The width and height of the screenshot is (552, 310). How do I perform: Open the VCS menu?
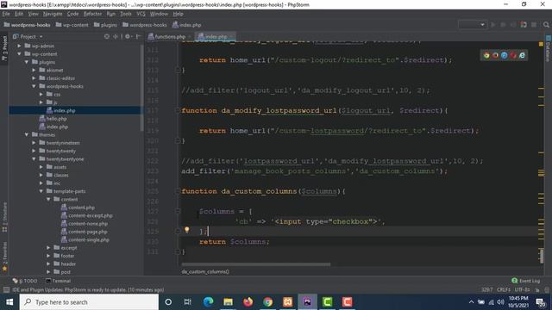[x=141, y=14]
